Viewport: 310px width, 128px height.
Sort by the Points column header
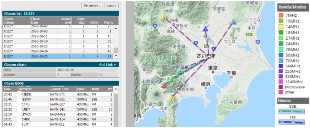108,21
